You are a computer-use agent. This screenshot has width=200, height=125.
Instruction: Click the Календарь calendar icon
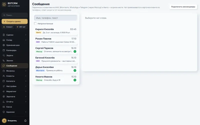(x=4, y=50)
